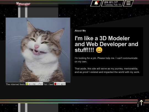Click the 'The internet feels' text
The width and height of the screenshot is (149, 112).
tap(15, 84)
